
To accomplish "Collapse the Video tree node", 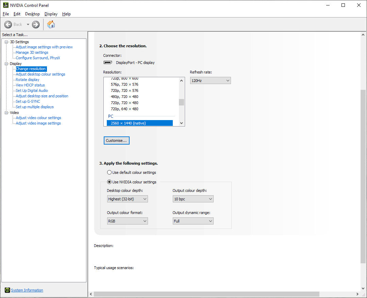I will tap(6, 113).
